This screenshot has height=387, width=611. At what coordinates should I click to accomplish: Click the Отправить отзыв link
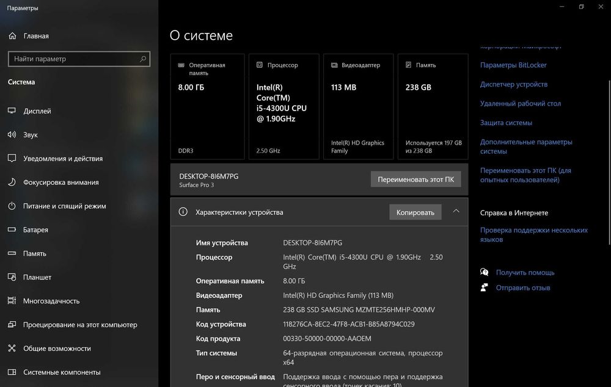523,288
